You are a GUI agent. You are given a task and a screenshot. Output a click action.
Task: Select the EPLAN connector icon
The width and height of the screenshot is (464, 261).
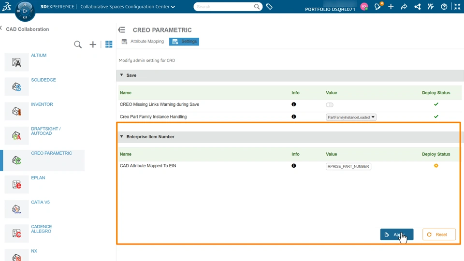(16, 185)
